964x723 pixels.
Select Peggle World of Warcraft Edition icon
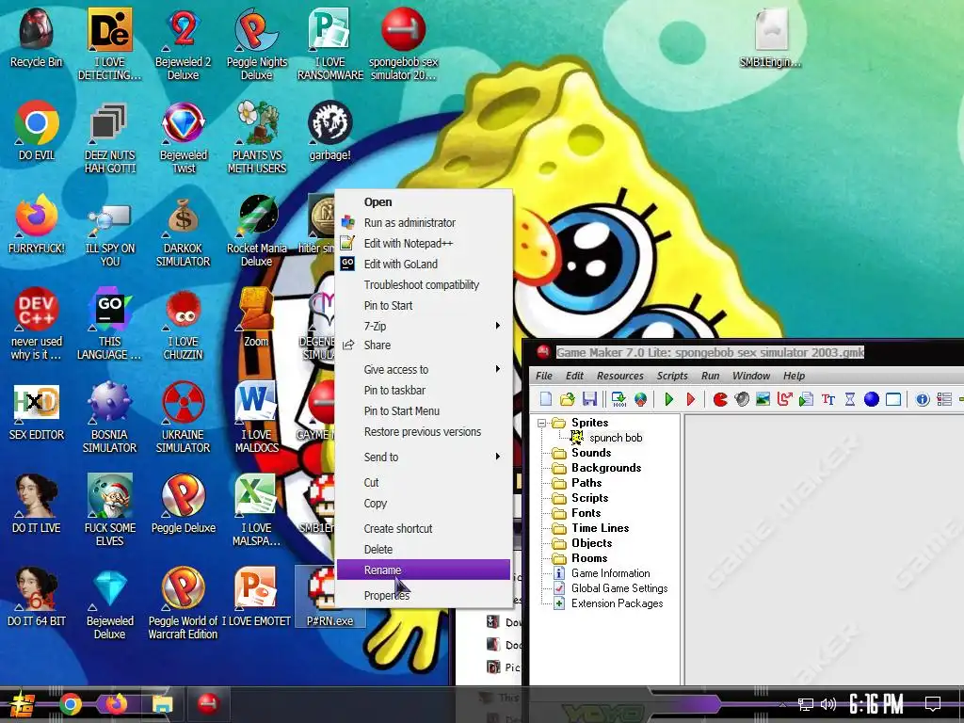[x=184, y=603]
